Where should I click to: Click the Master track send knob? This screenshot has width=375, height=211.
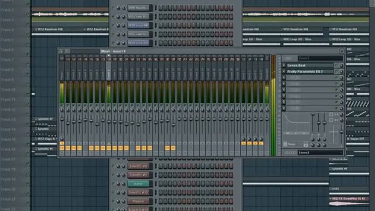62,138
